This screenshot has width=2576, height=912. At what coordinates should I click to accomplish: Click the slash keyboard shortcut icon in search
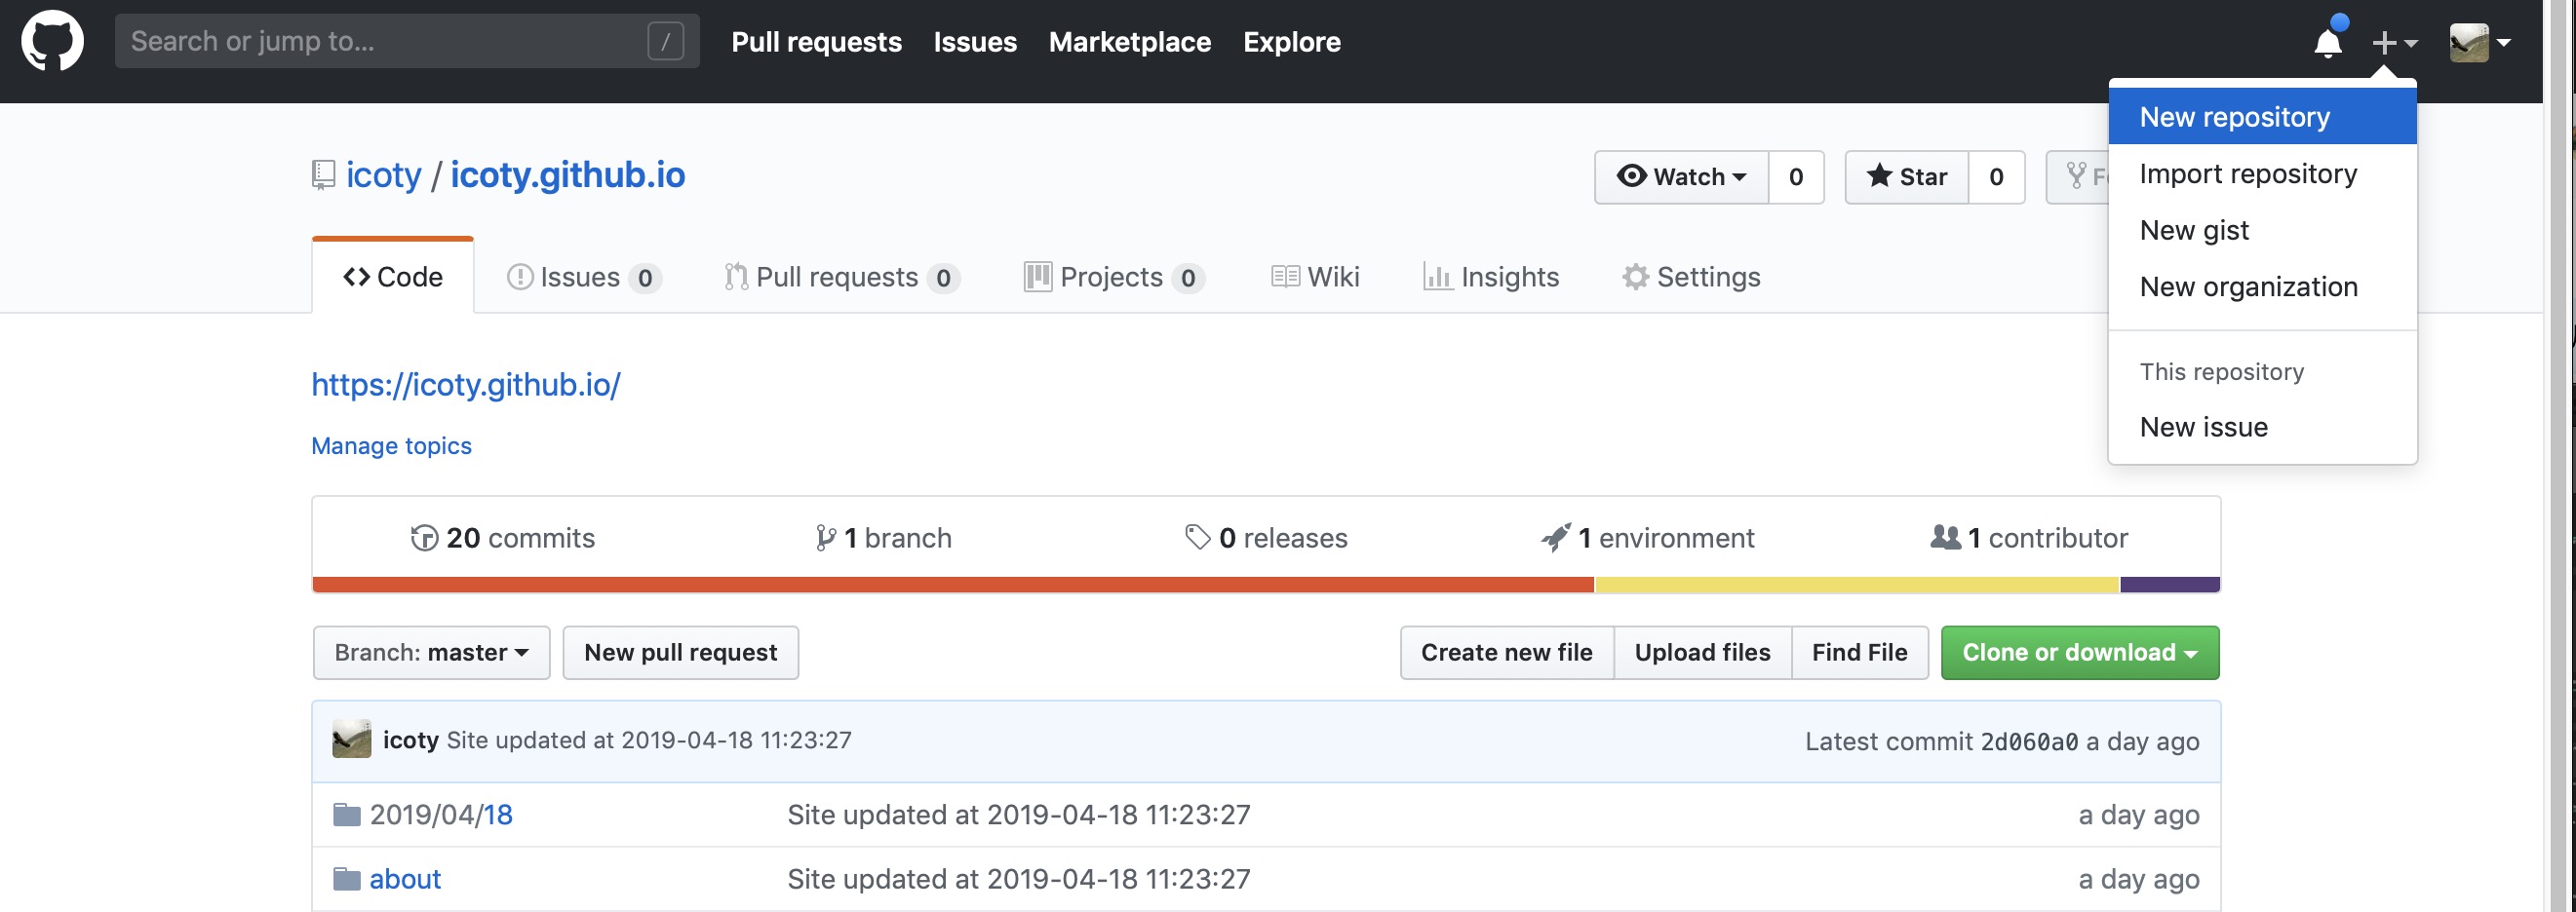tap(665, 41)
